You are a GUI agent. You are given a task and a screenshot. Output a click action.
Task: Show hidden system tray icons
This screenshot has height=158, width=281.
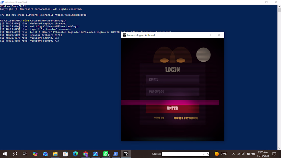point(233,154)
